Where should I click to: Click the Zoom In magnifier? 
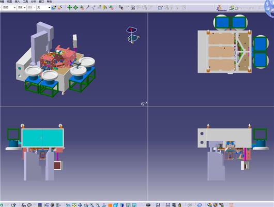click(x=92, y=205)
